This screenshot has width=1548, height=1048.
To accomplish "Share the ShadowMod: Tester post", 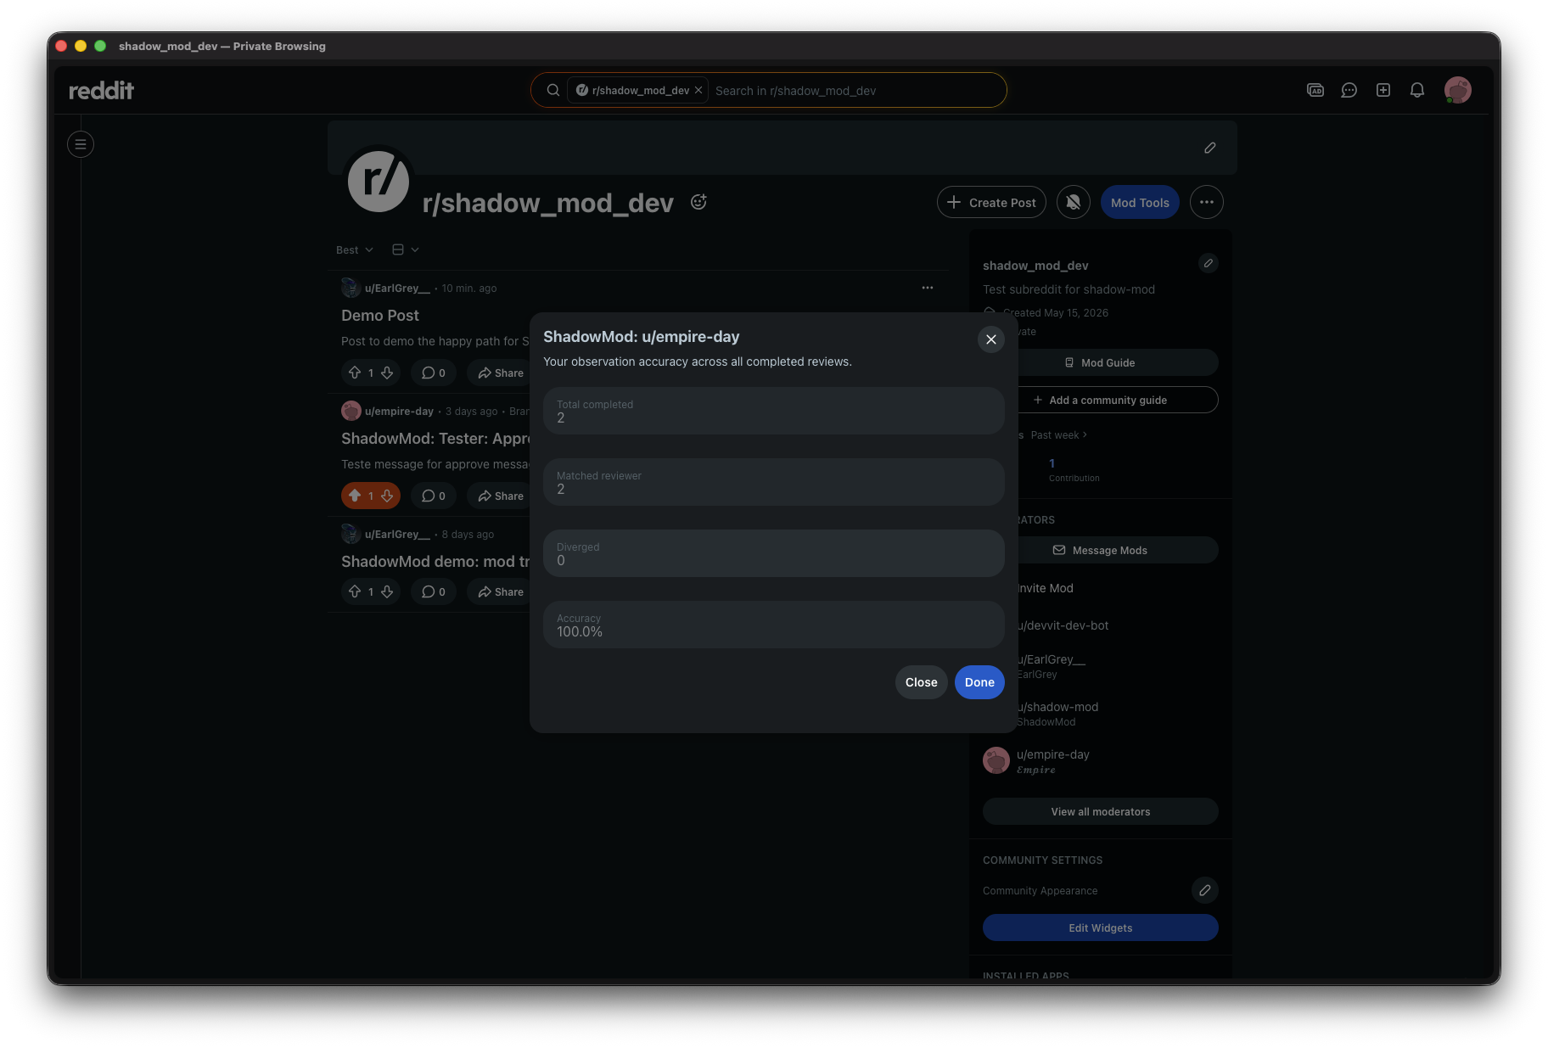I will [x=501, y=496].
